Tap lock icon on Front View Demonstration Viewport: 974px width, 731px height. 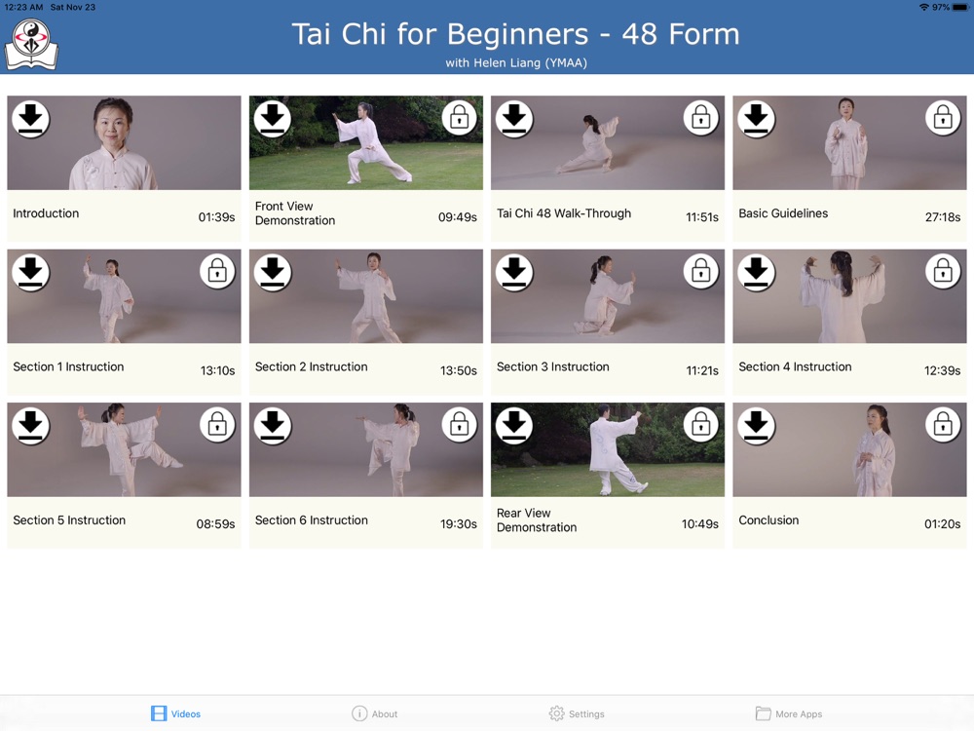[459, 117]
